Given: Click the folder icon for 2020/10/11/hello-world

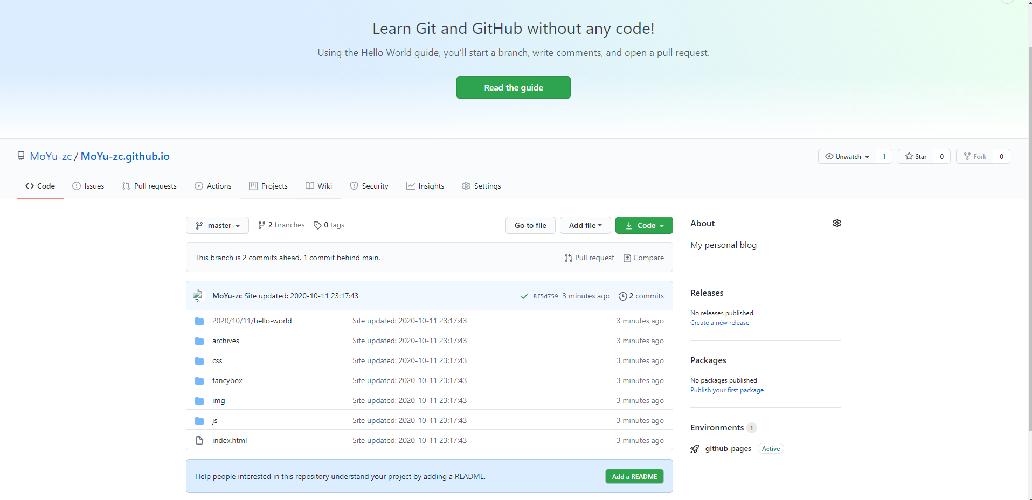Looking at the screenshot, I should [x=199, y=321].
